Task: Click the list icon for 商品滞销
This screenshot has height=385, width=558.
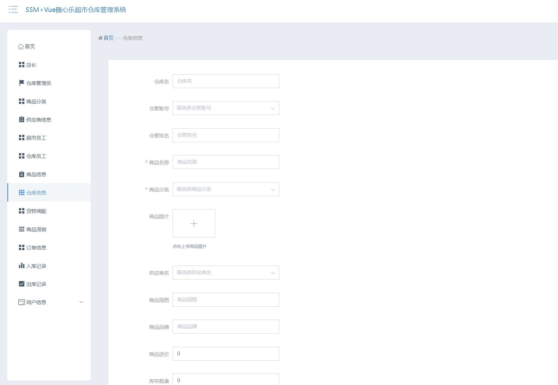Action: (21, 229)
